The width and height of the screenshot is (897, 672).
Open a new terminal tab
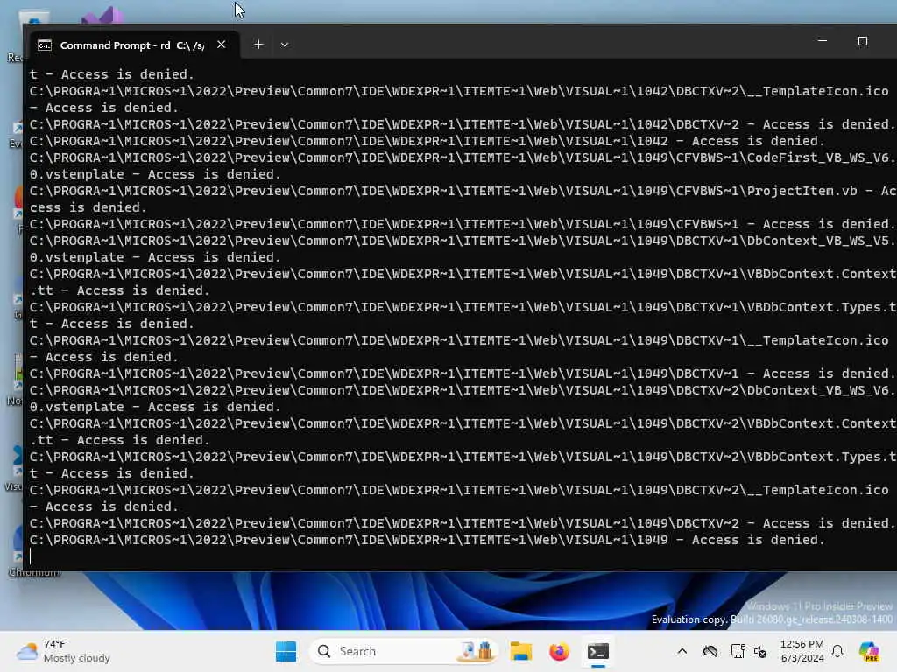258,45
